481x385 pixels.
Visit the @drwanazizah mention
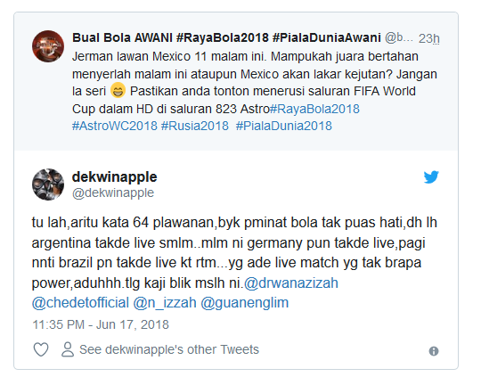click(x=291, y=283)
